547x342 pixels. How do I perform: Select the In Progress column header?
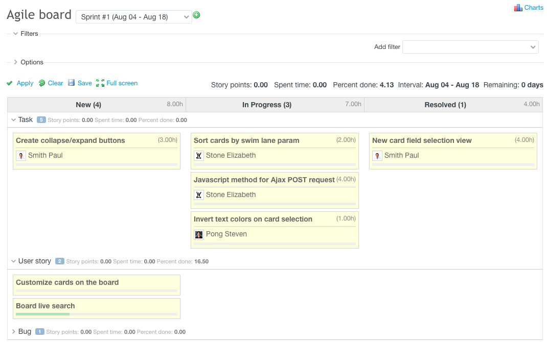point(266,105)
